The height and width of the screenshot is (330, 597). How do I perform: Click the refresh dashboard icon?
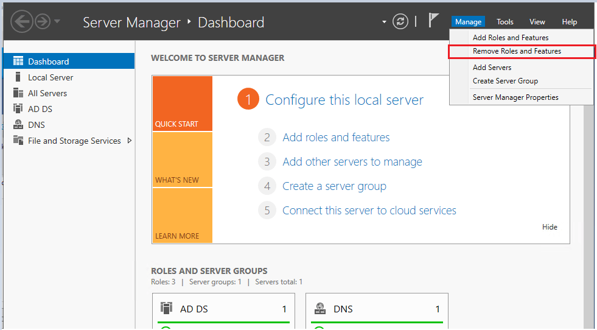400,22
